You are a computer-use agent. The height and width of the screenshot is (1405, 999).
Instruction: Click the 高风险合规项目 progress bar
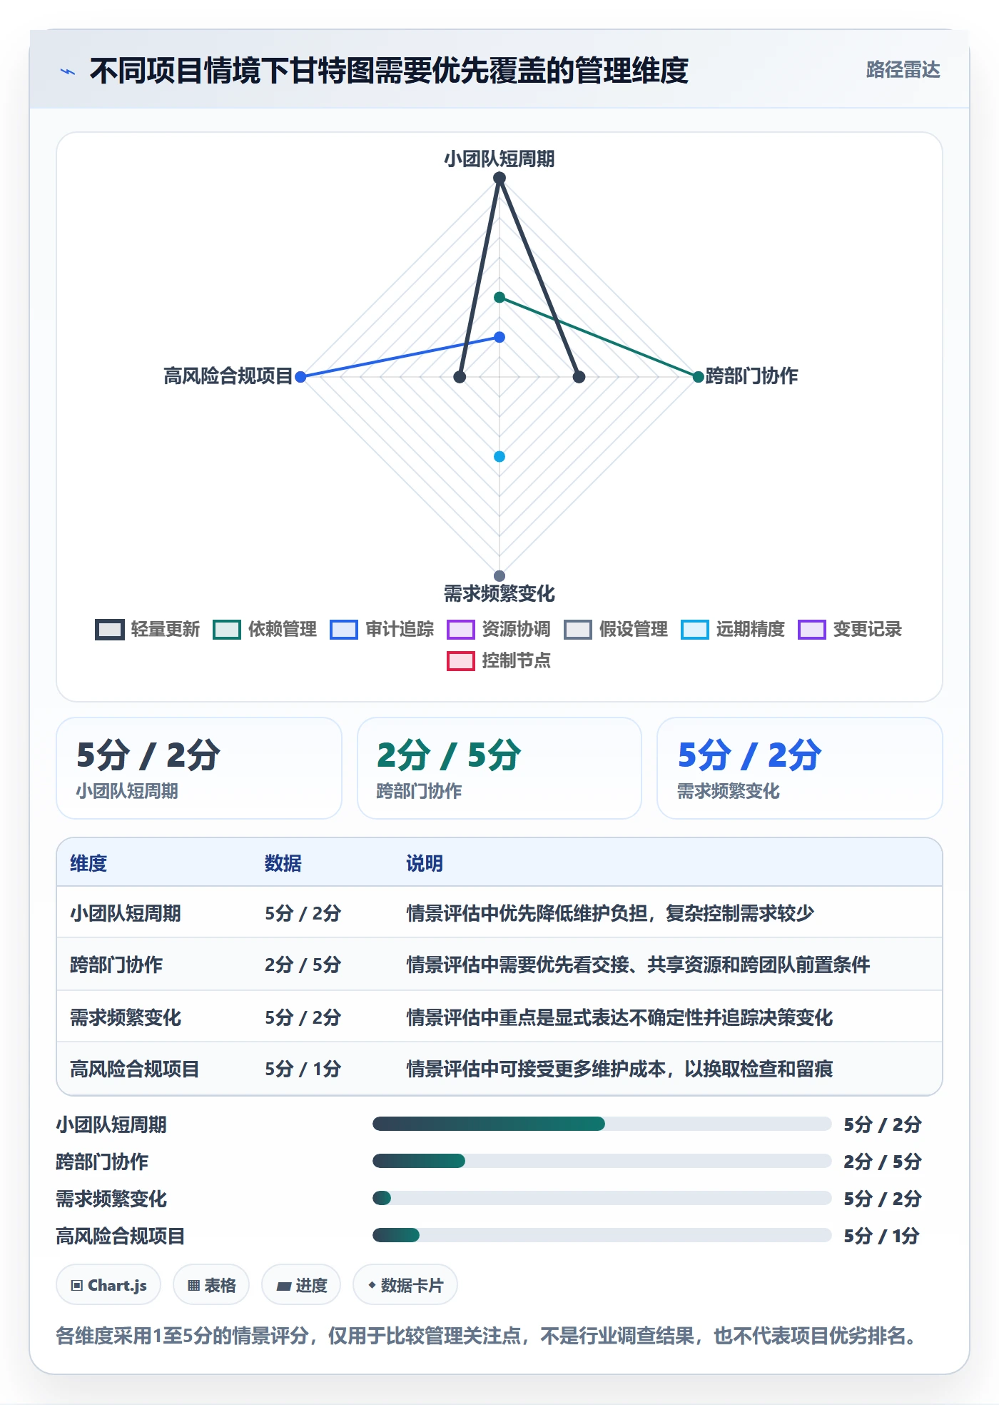(602, 1235)
